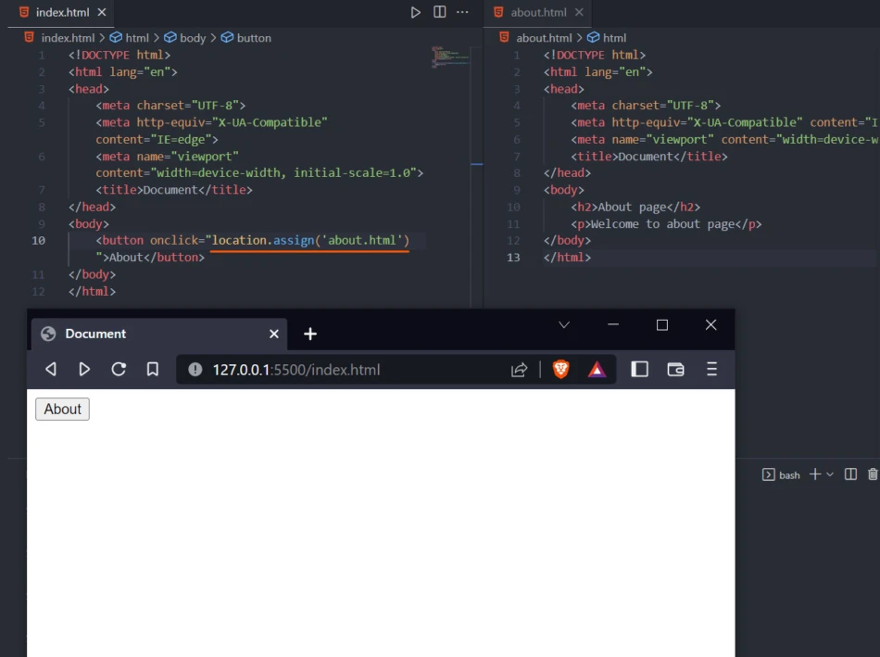Run index.html using the play icon
The image size is (880, 657).
416,12
